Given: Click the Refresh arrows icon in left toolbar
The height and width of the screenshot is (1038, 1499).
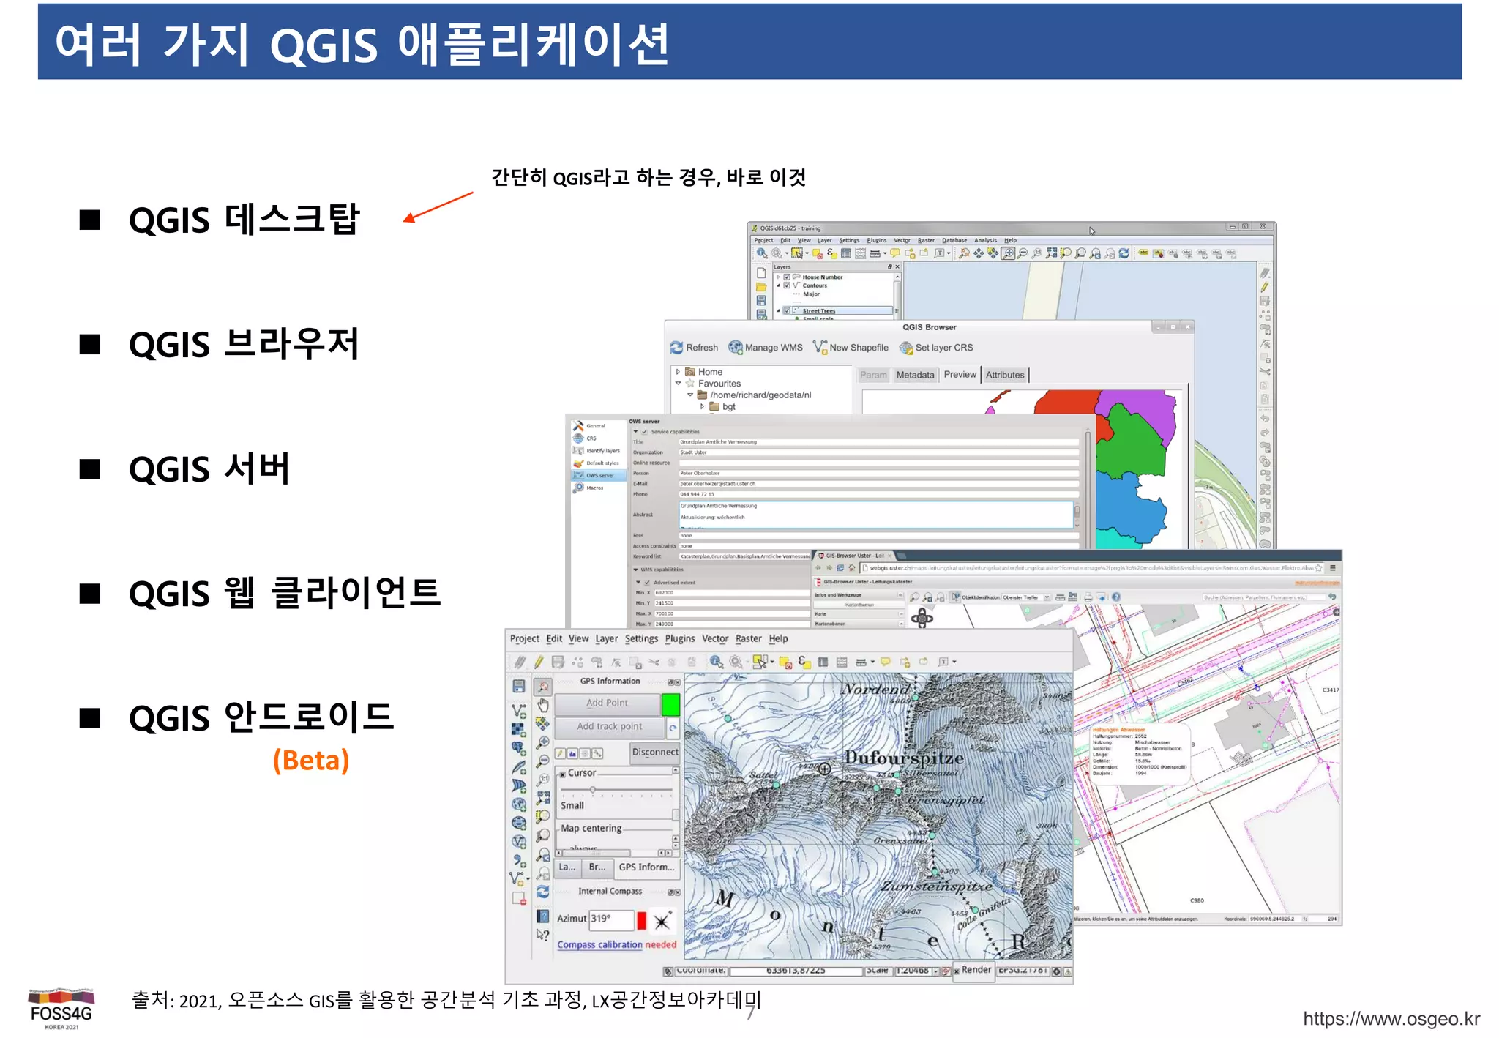Looking at the screenshot, I should (542, 892).
